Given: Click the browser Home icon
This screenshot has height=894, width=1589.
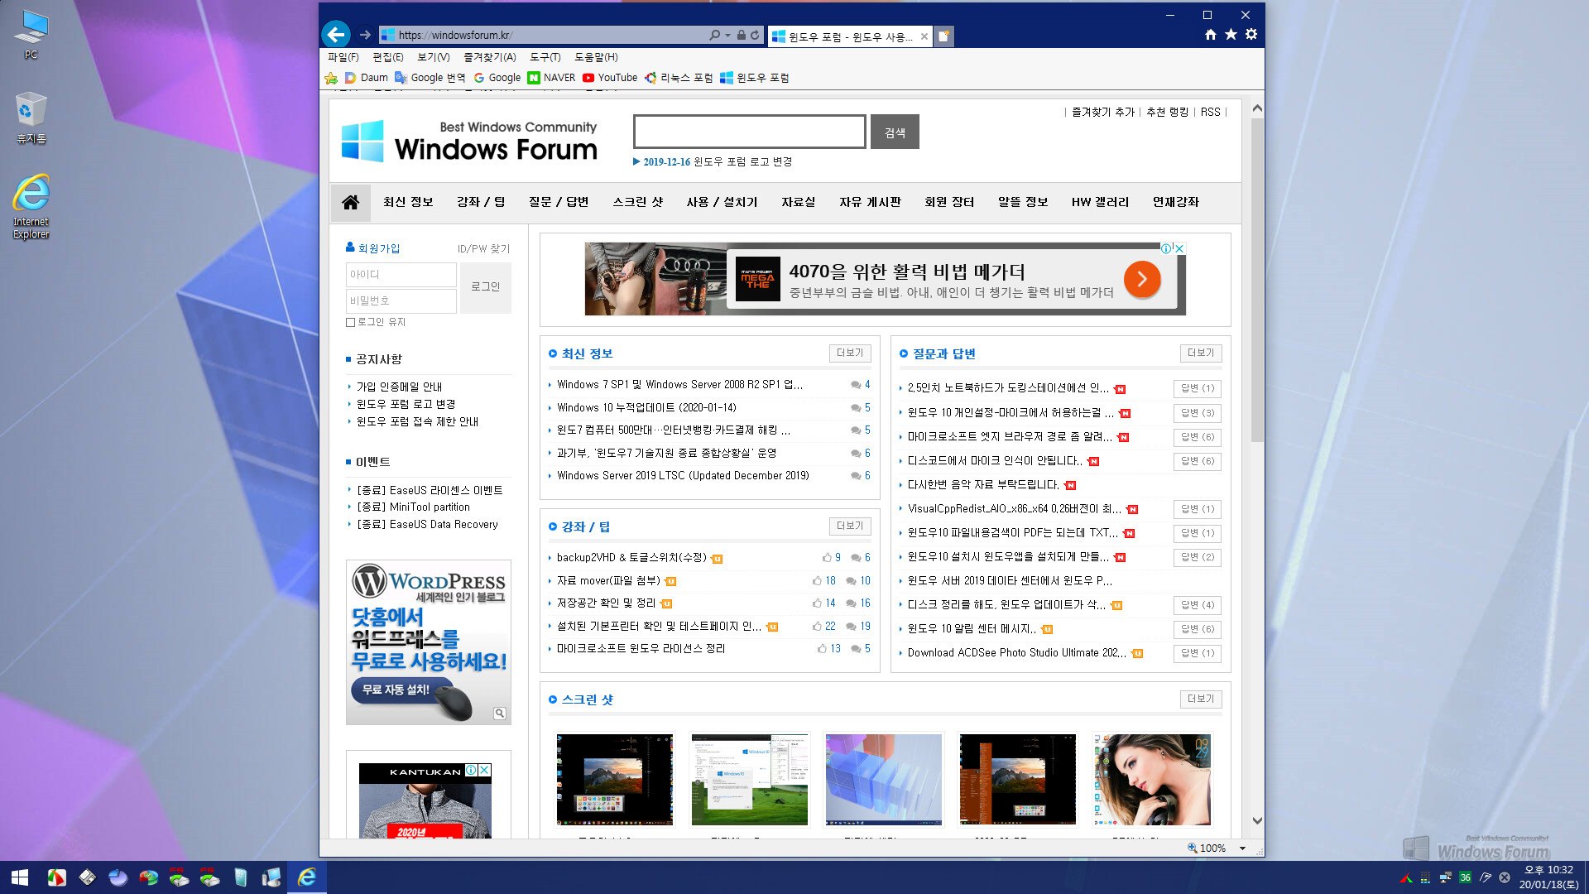Looking at the screenshot, I should point(1211,35).
